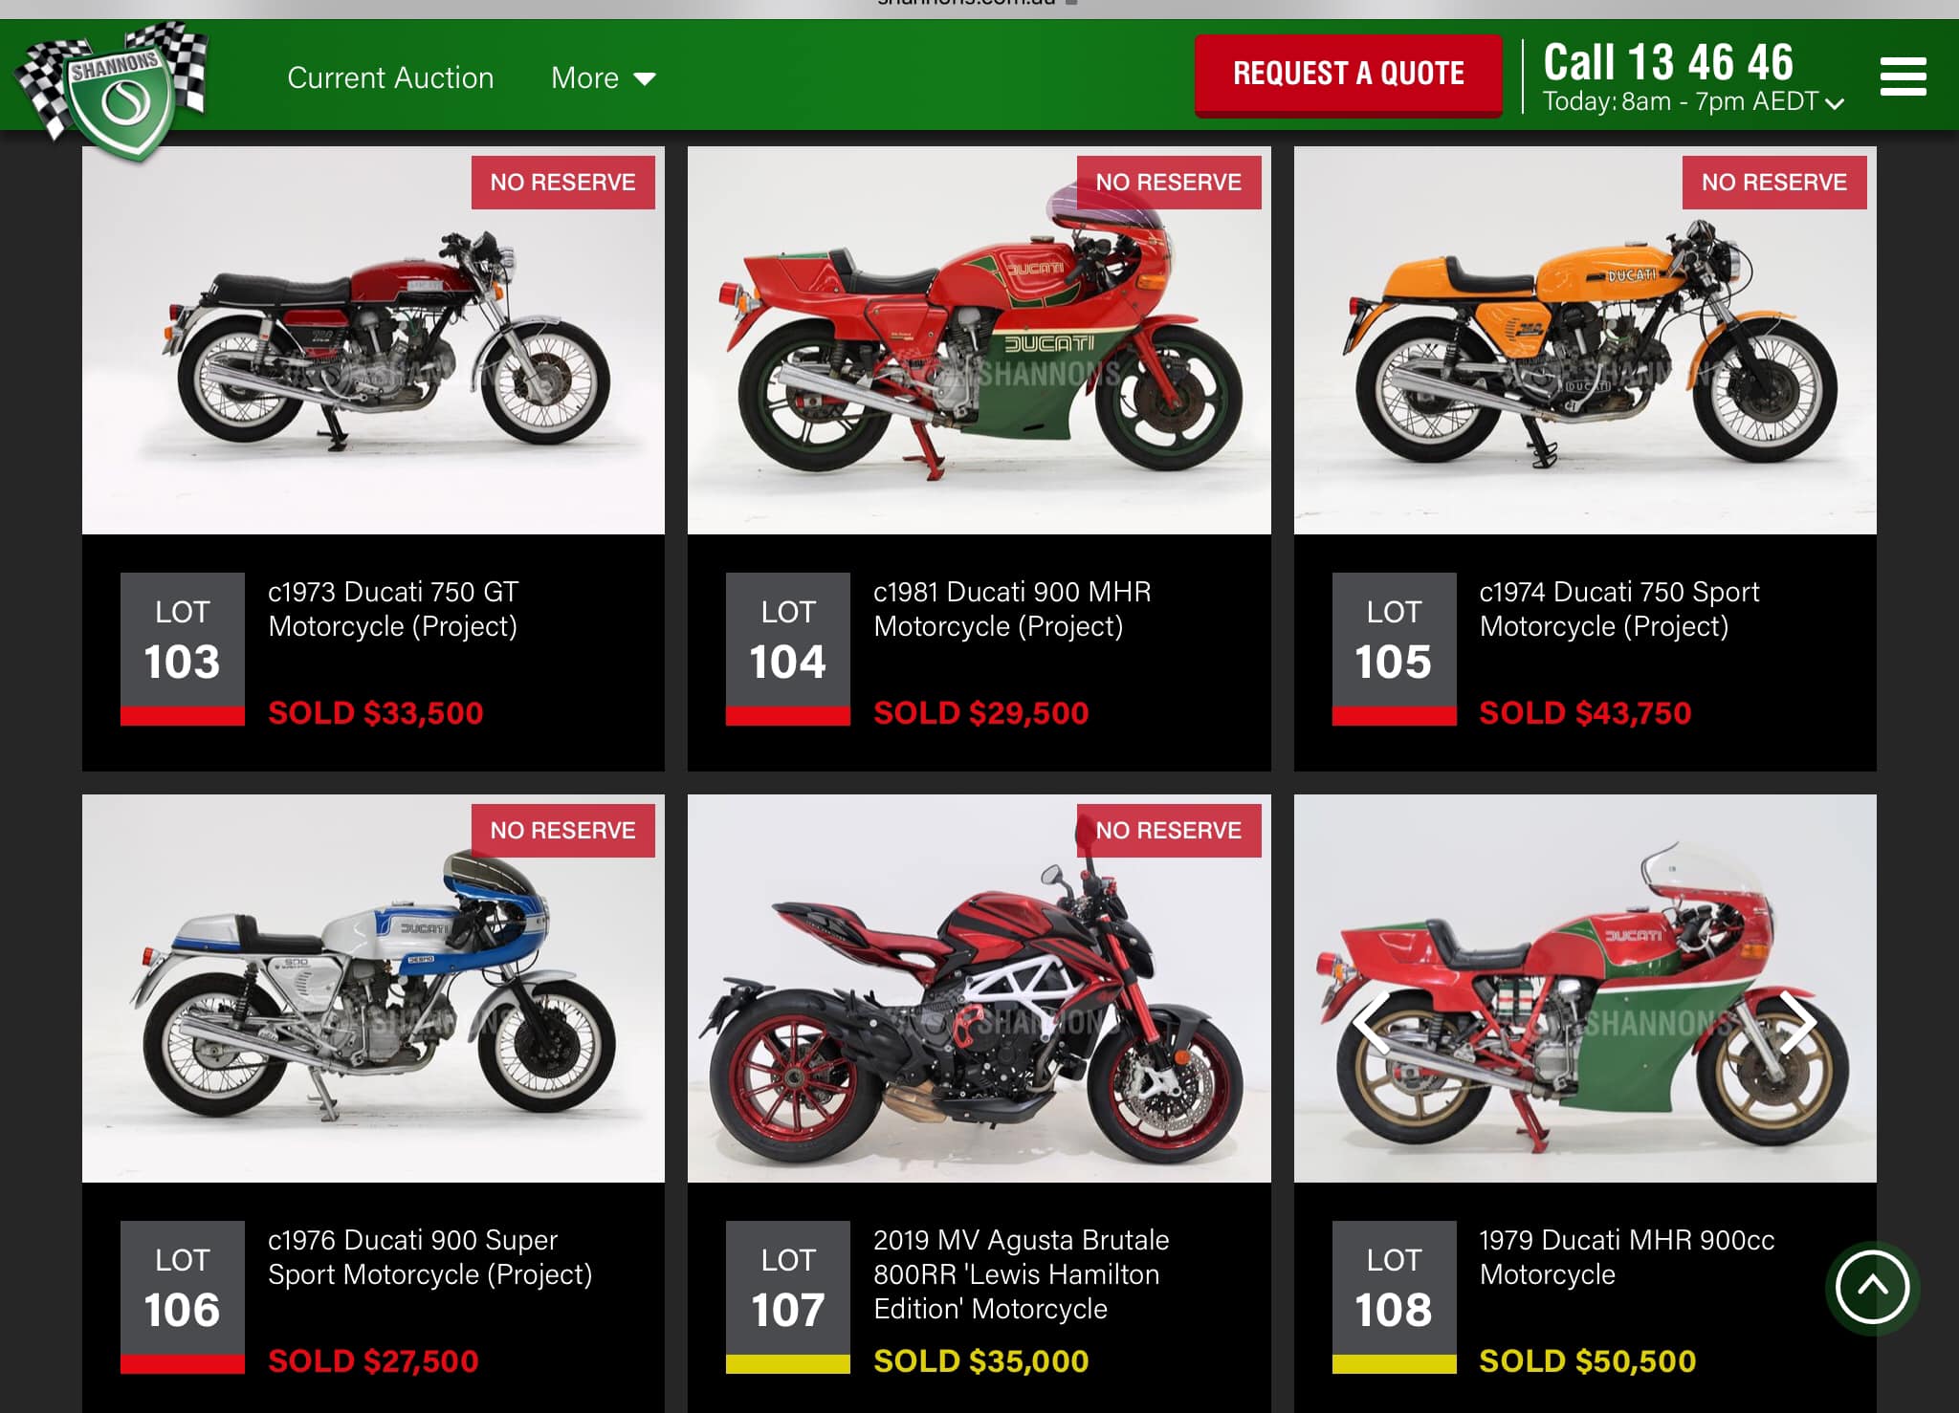Click the Lot 103 number badge
Screen dimensions: 1959x1413
(x=182, y=649)
